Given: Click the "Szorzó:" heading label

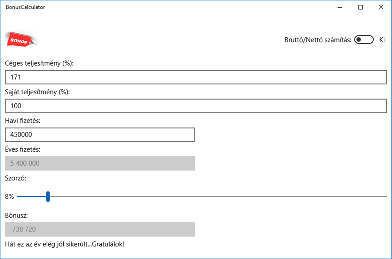Looking at the screenshot, I should click(15, 178).
